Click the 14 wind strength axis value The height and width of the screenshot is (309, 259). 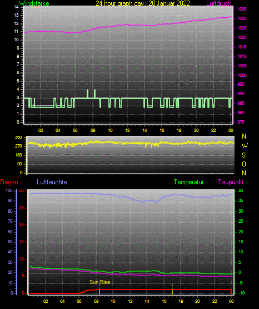tap(16, 7)
